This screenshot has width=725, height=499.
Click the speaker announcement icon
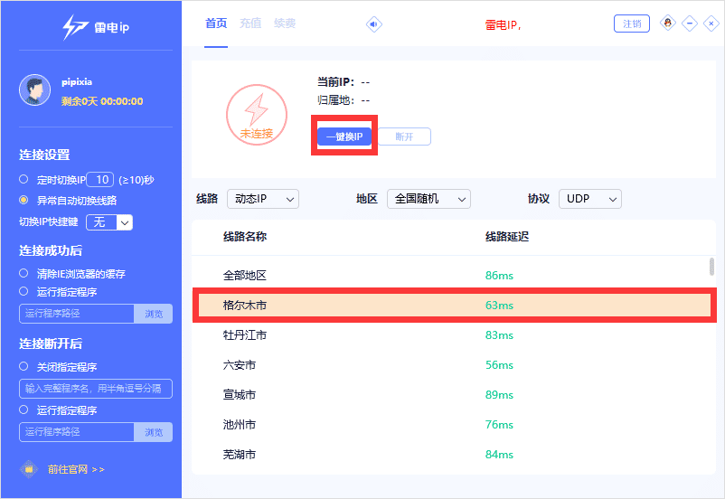373,24
